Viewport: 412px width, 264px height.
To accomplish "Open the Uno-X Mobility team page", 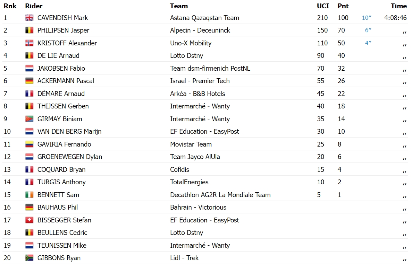I will [191, 43].
